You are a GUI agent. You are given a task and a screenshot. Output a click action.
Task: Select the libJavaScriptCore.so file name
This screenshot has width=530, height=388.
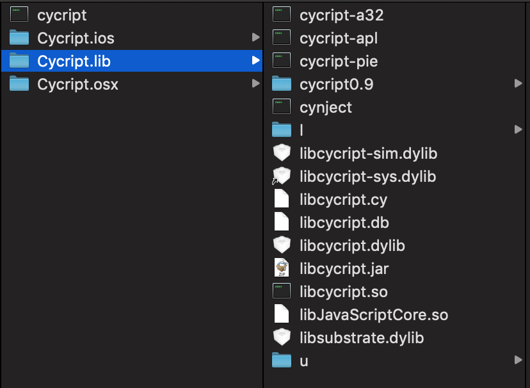(x=374, y=315)
